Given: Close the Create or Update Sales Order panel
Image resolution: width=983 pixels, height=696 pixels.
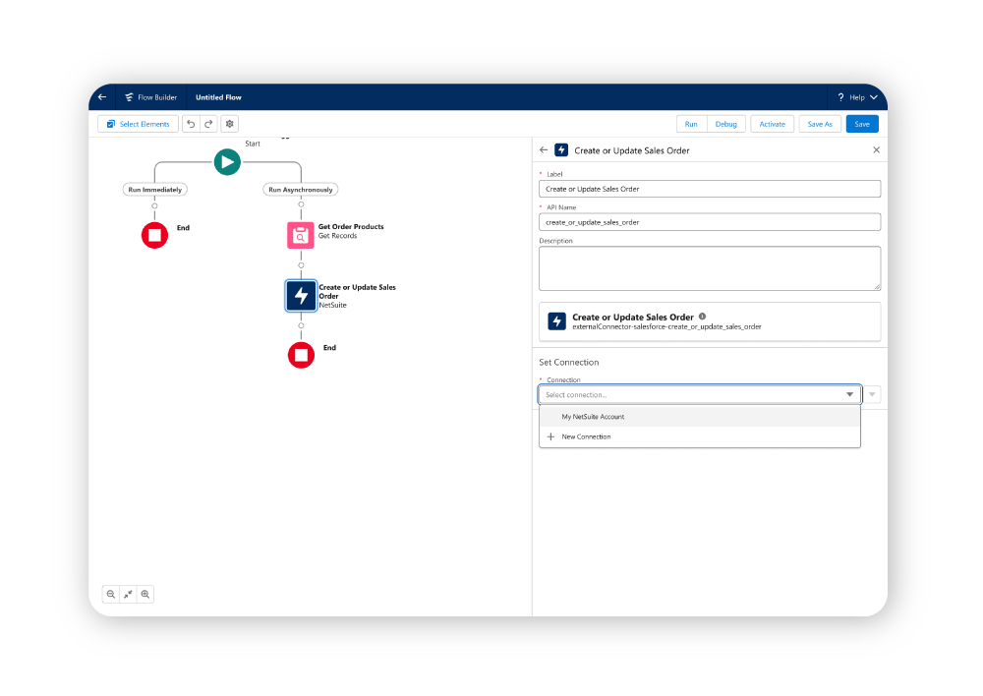Looking at the screenshot, I should click(x=877, y=149).
